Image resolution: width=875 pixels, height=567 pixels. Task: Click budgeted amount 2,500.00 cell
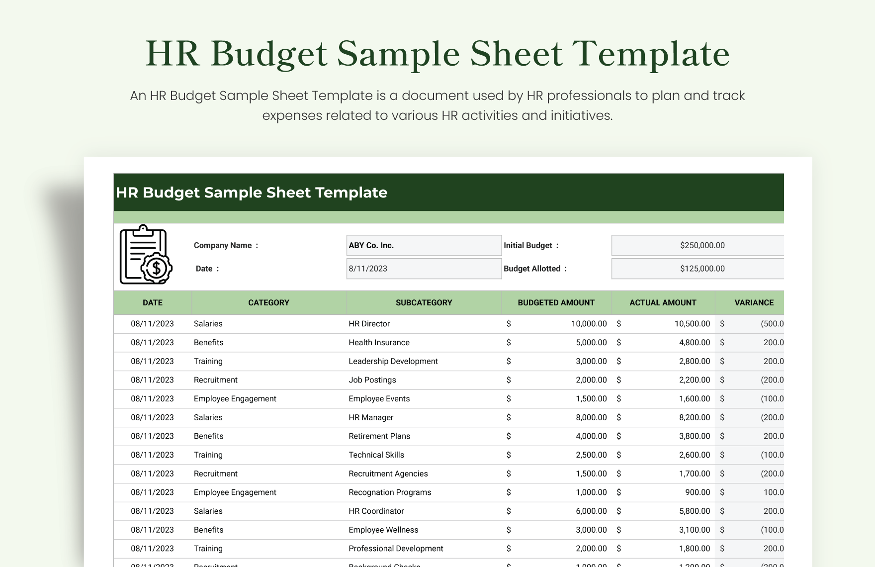click(557, 455)
